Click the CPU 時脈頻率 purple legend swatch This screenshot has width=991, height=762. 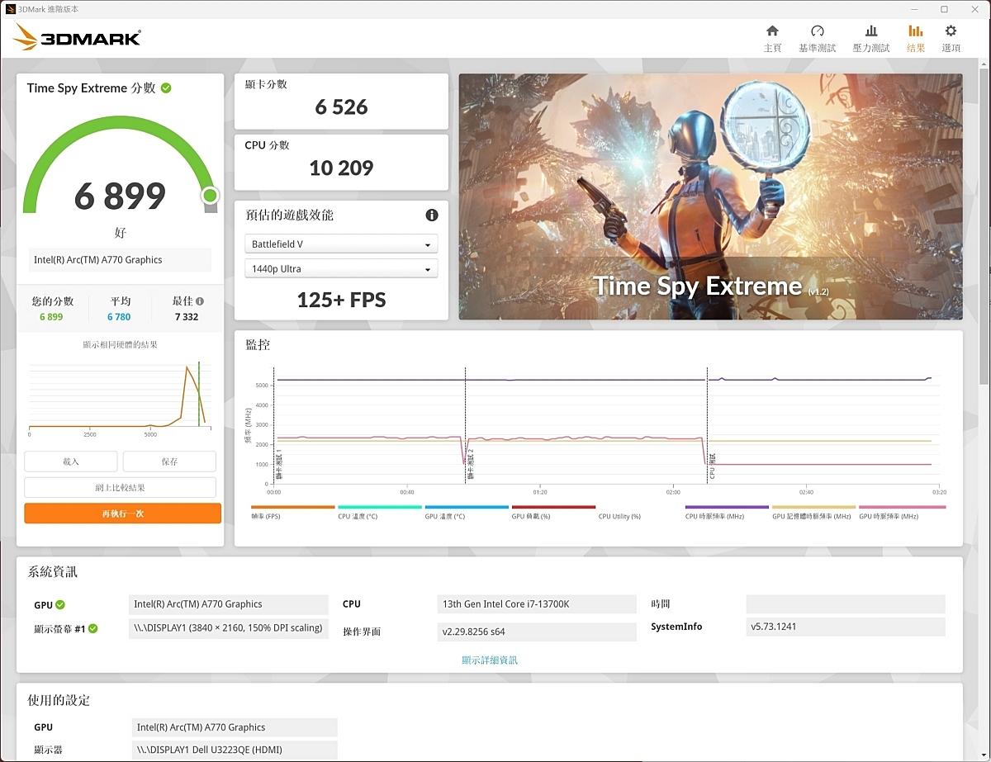[727, 507]
